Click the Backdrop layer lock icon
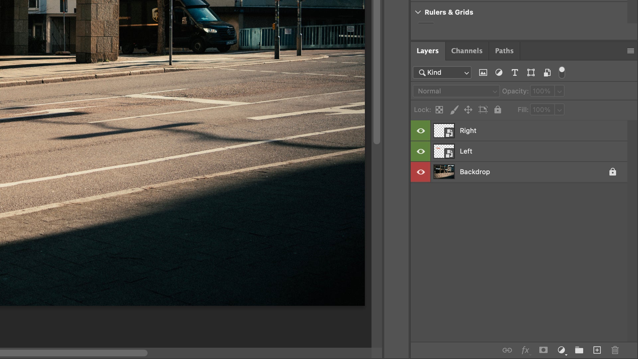Screen dimensions: 638x359 612,172
